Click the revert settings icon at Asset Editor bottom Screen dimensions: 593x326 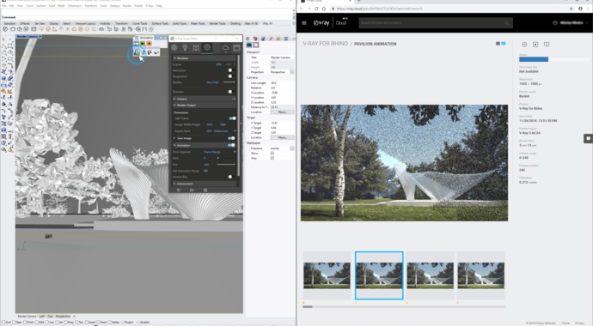point(179,190)
